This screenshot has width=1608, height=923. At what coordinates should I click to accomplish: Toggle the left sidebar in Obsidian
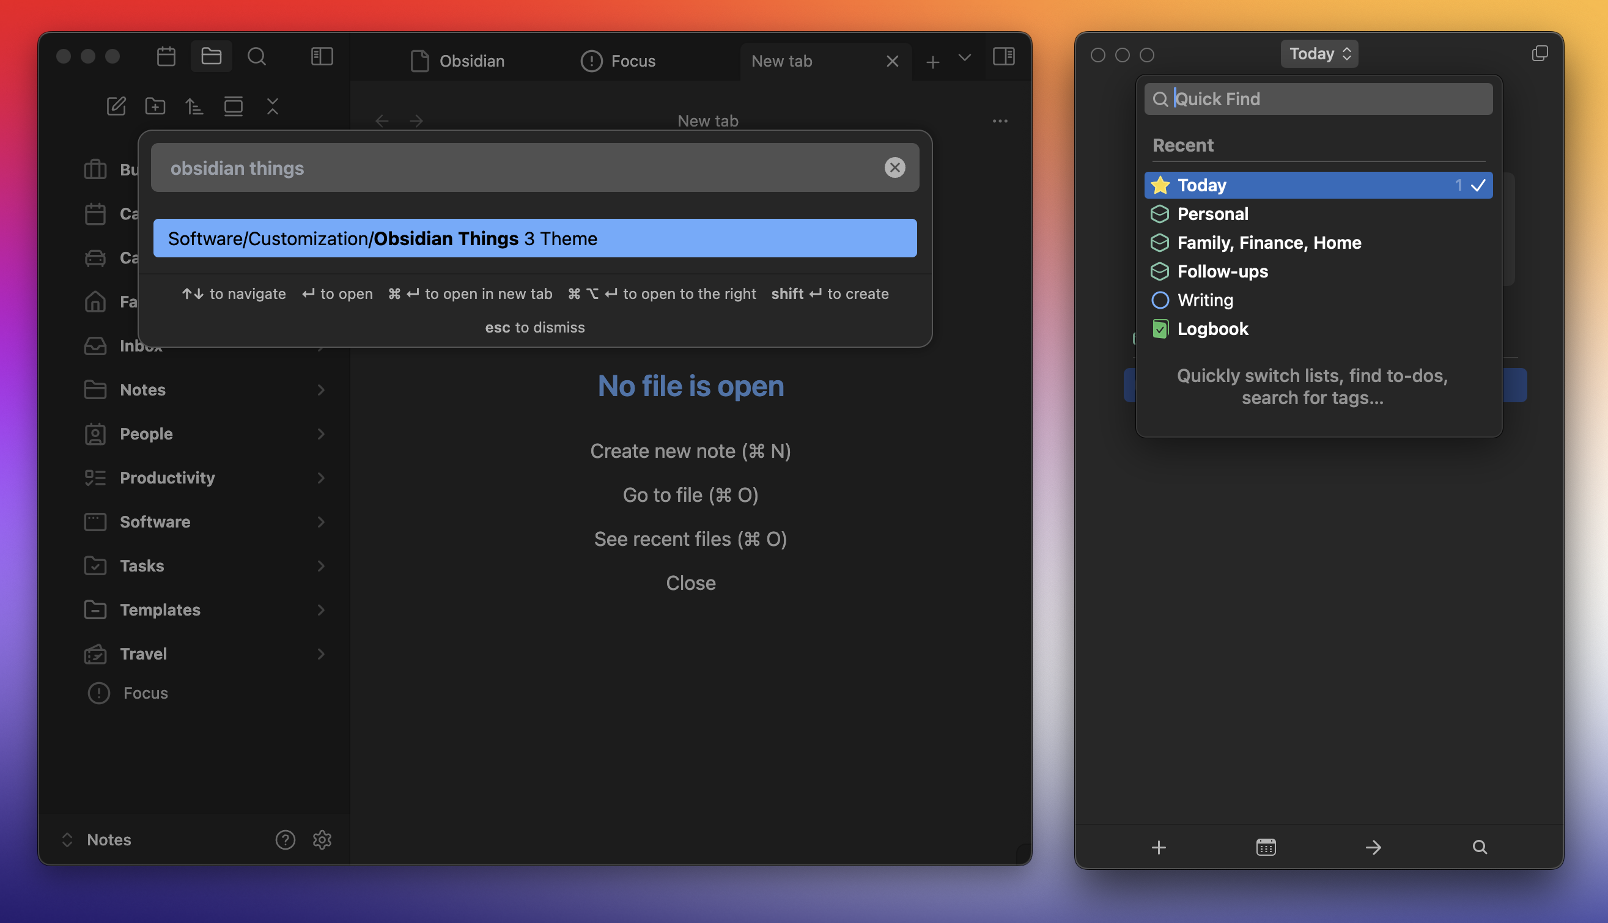click(322, 56)
